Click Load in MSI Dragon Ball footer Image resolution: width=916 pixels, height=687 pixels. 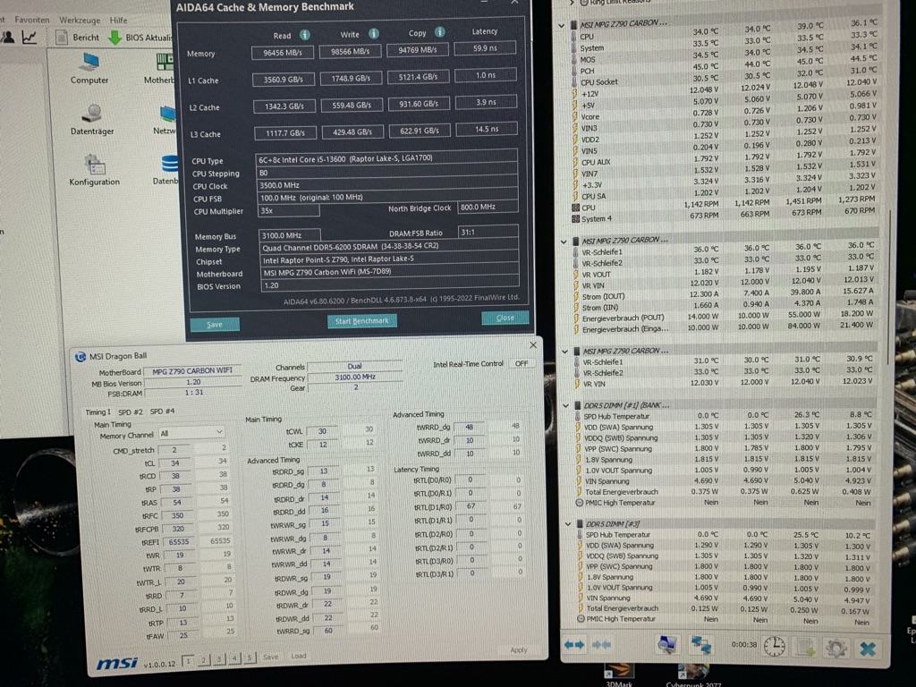point(299,656)
